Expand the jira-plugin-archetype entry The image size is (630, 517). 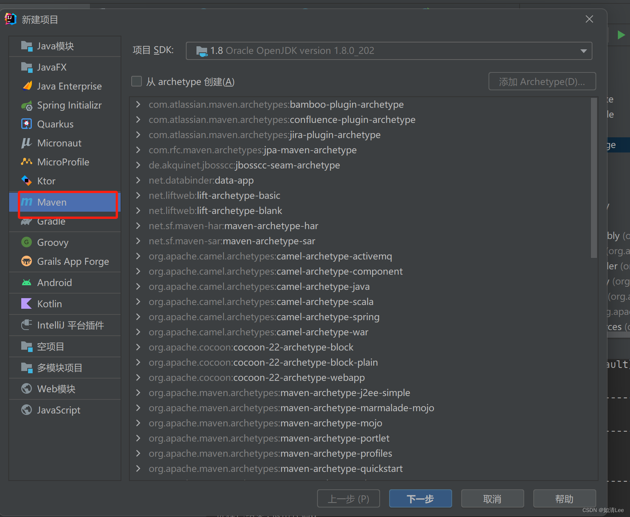pos(138,135)
